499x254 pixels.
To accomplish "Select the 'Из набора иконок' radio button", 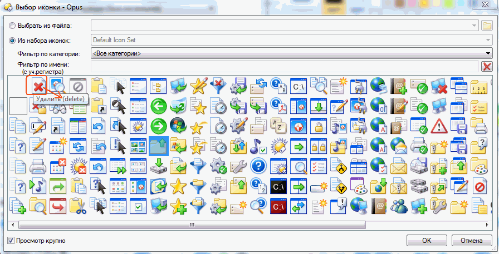I will (13, 41).
